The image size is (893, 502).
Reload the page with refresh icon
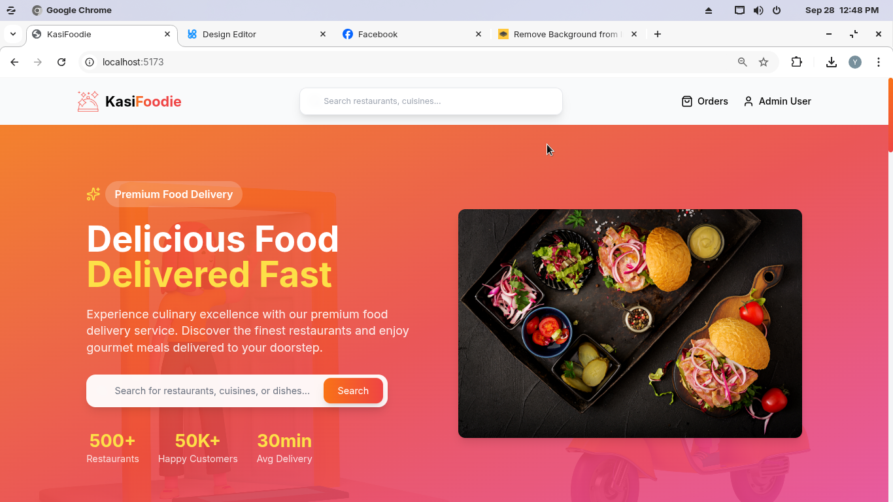[61, 62]
